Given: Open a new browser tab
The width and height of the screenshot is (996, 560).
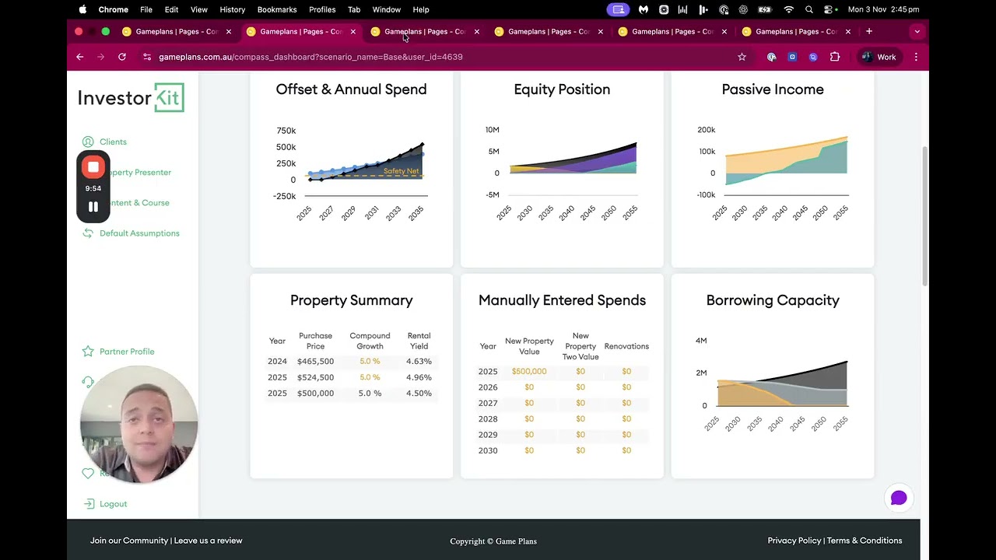Looking at the screenshot, I should pos(869,31).
